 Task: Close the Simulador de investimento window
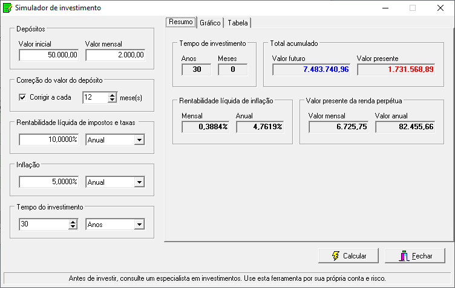pyautogui.click(x=440, y=8)
